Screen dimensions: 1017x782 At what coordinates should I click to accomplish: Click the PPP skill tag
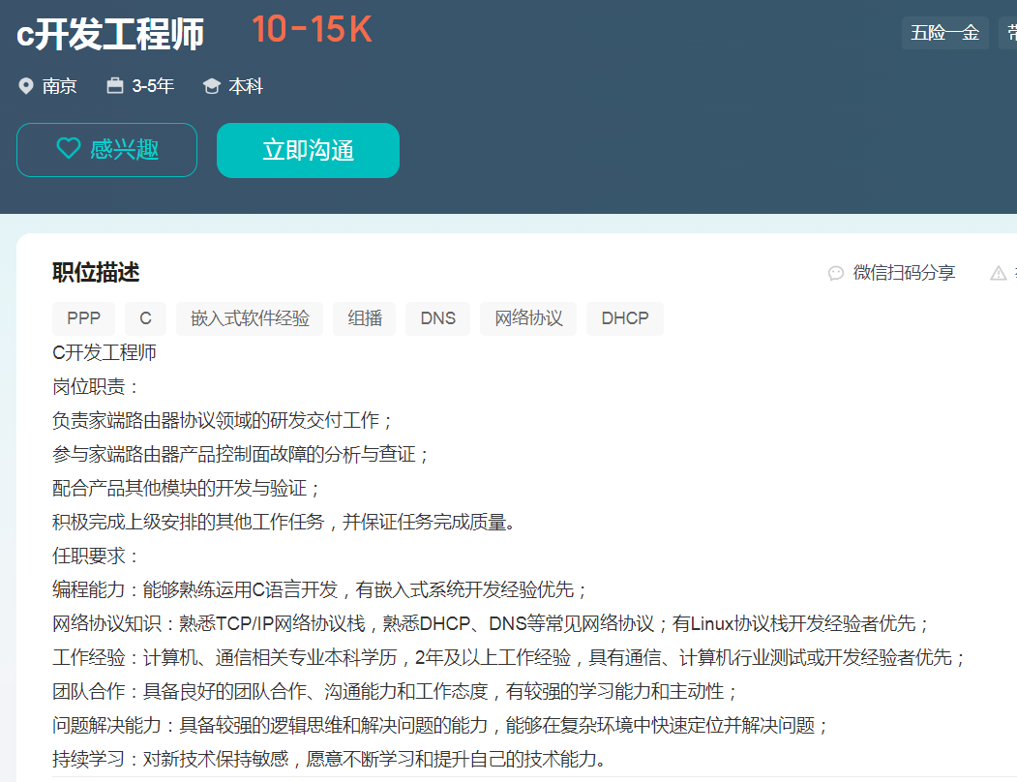[x=83, y=318]
